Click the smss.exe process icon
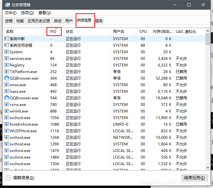The height and width of the screenshot is (188, 213). (x=7, y=85)
